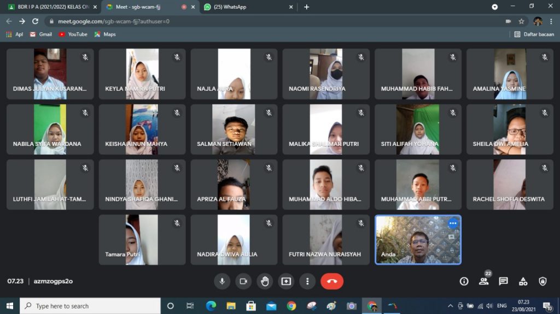Viewport: 560px width, 314px height.
Task: Open the Activities panel icon
Action: tap(523, 281)
